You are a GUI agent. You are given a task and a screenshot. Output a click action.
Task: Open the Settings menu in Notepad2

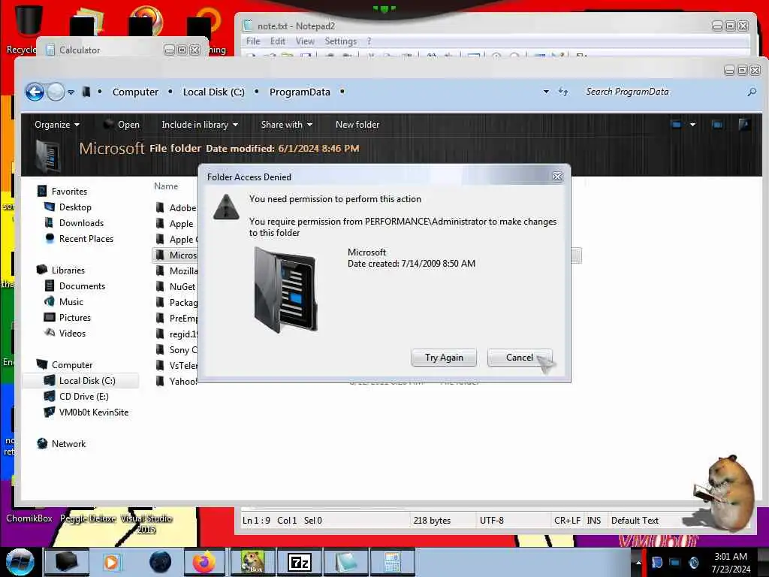340,41
